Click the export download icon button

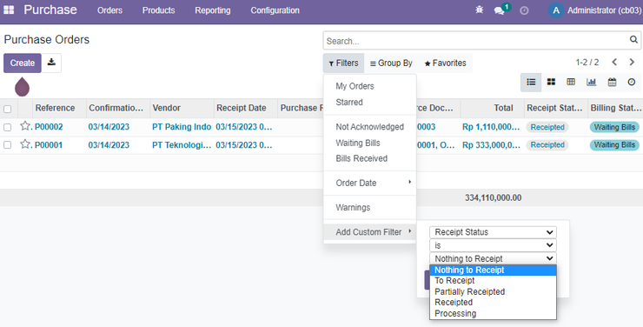[x=51, y=63]
